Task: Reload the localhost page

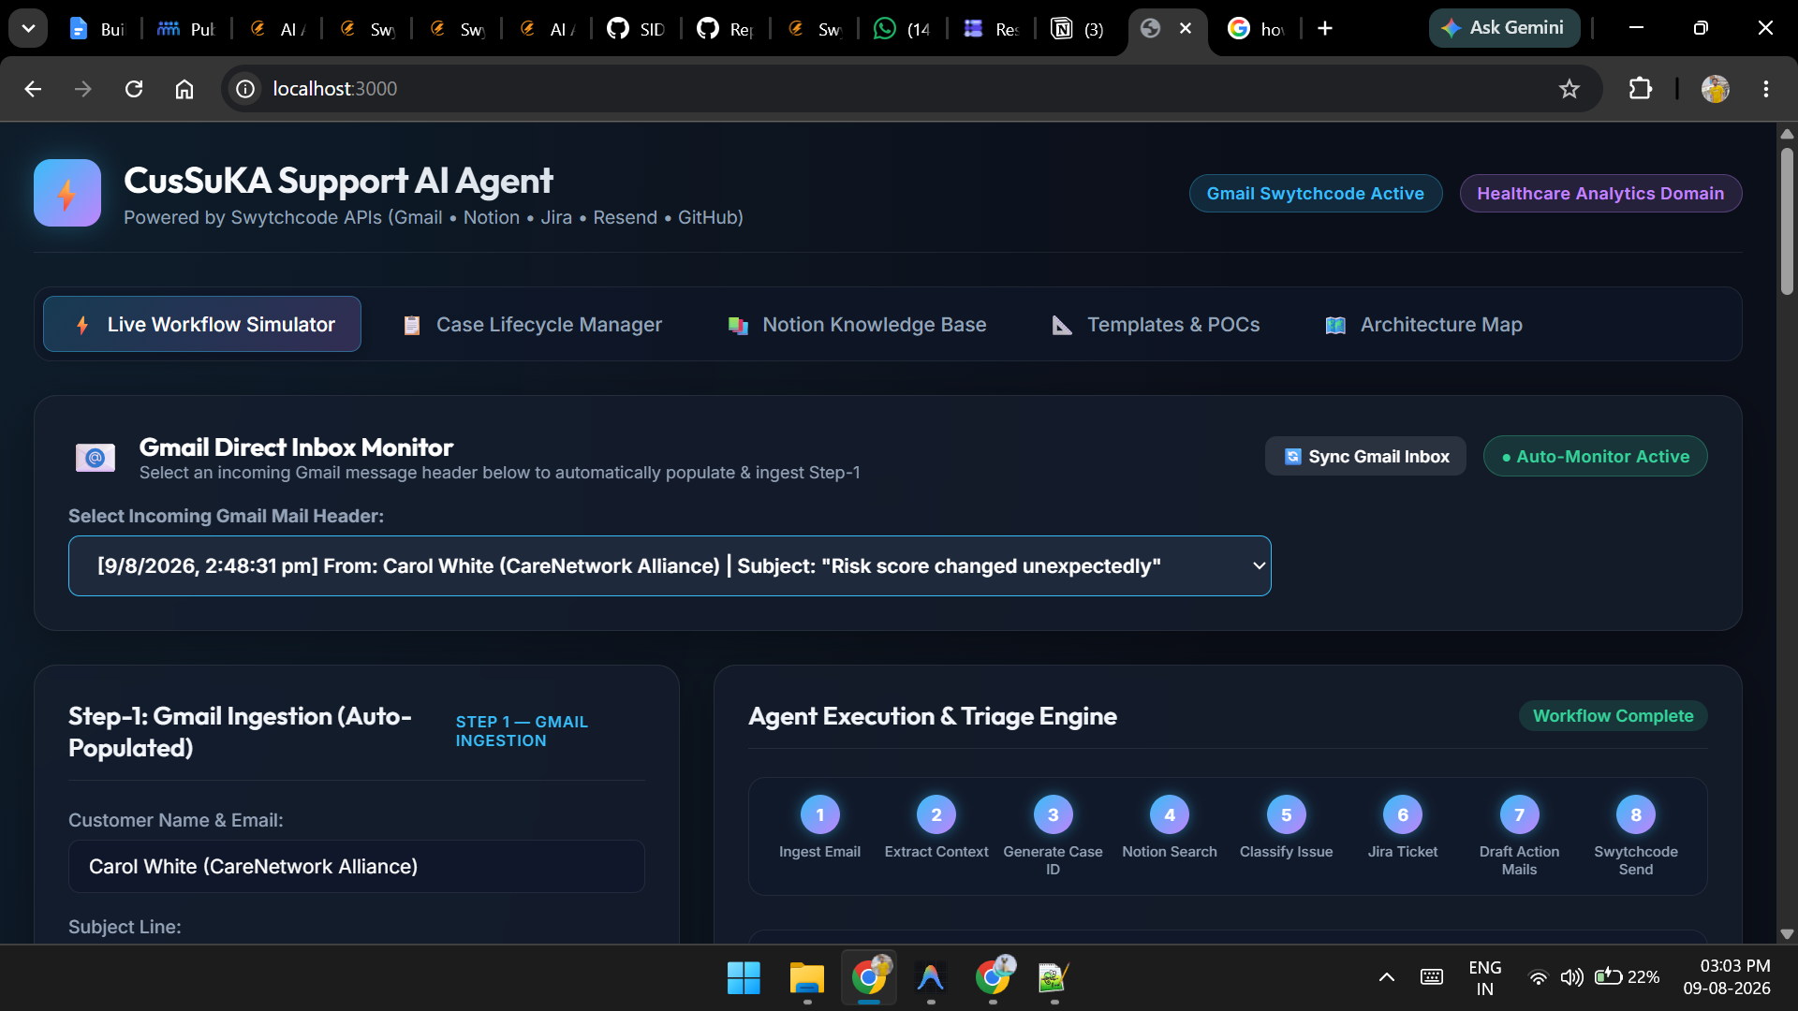Action: (x=134, y=89)
